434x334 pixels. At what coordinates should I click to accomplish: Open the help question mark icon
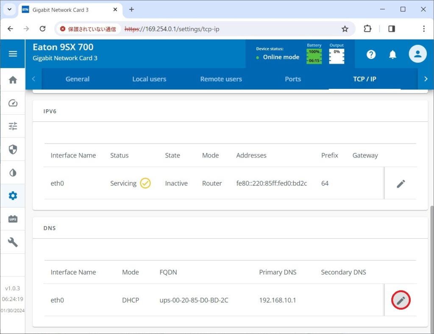pos(371,55)
